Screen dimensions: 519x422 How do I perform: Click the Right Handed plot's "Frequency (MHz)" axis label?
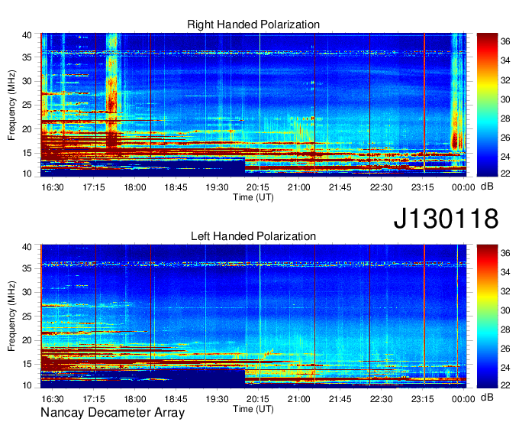[x=11, y=105]
